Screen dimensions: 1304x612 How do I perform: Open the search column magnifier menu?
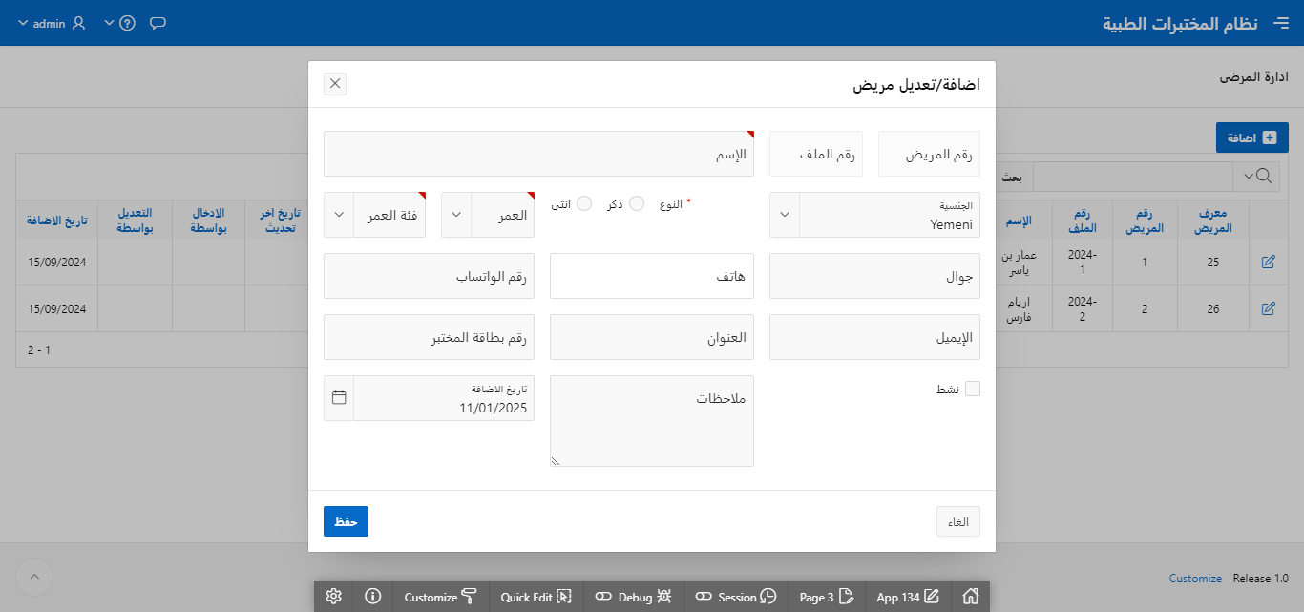(1258, 176)
